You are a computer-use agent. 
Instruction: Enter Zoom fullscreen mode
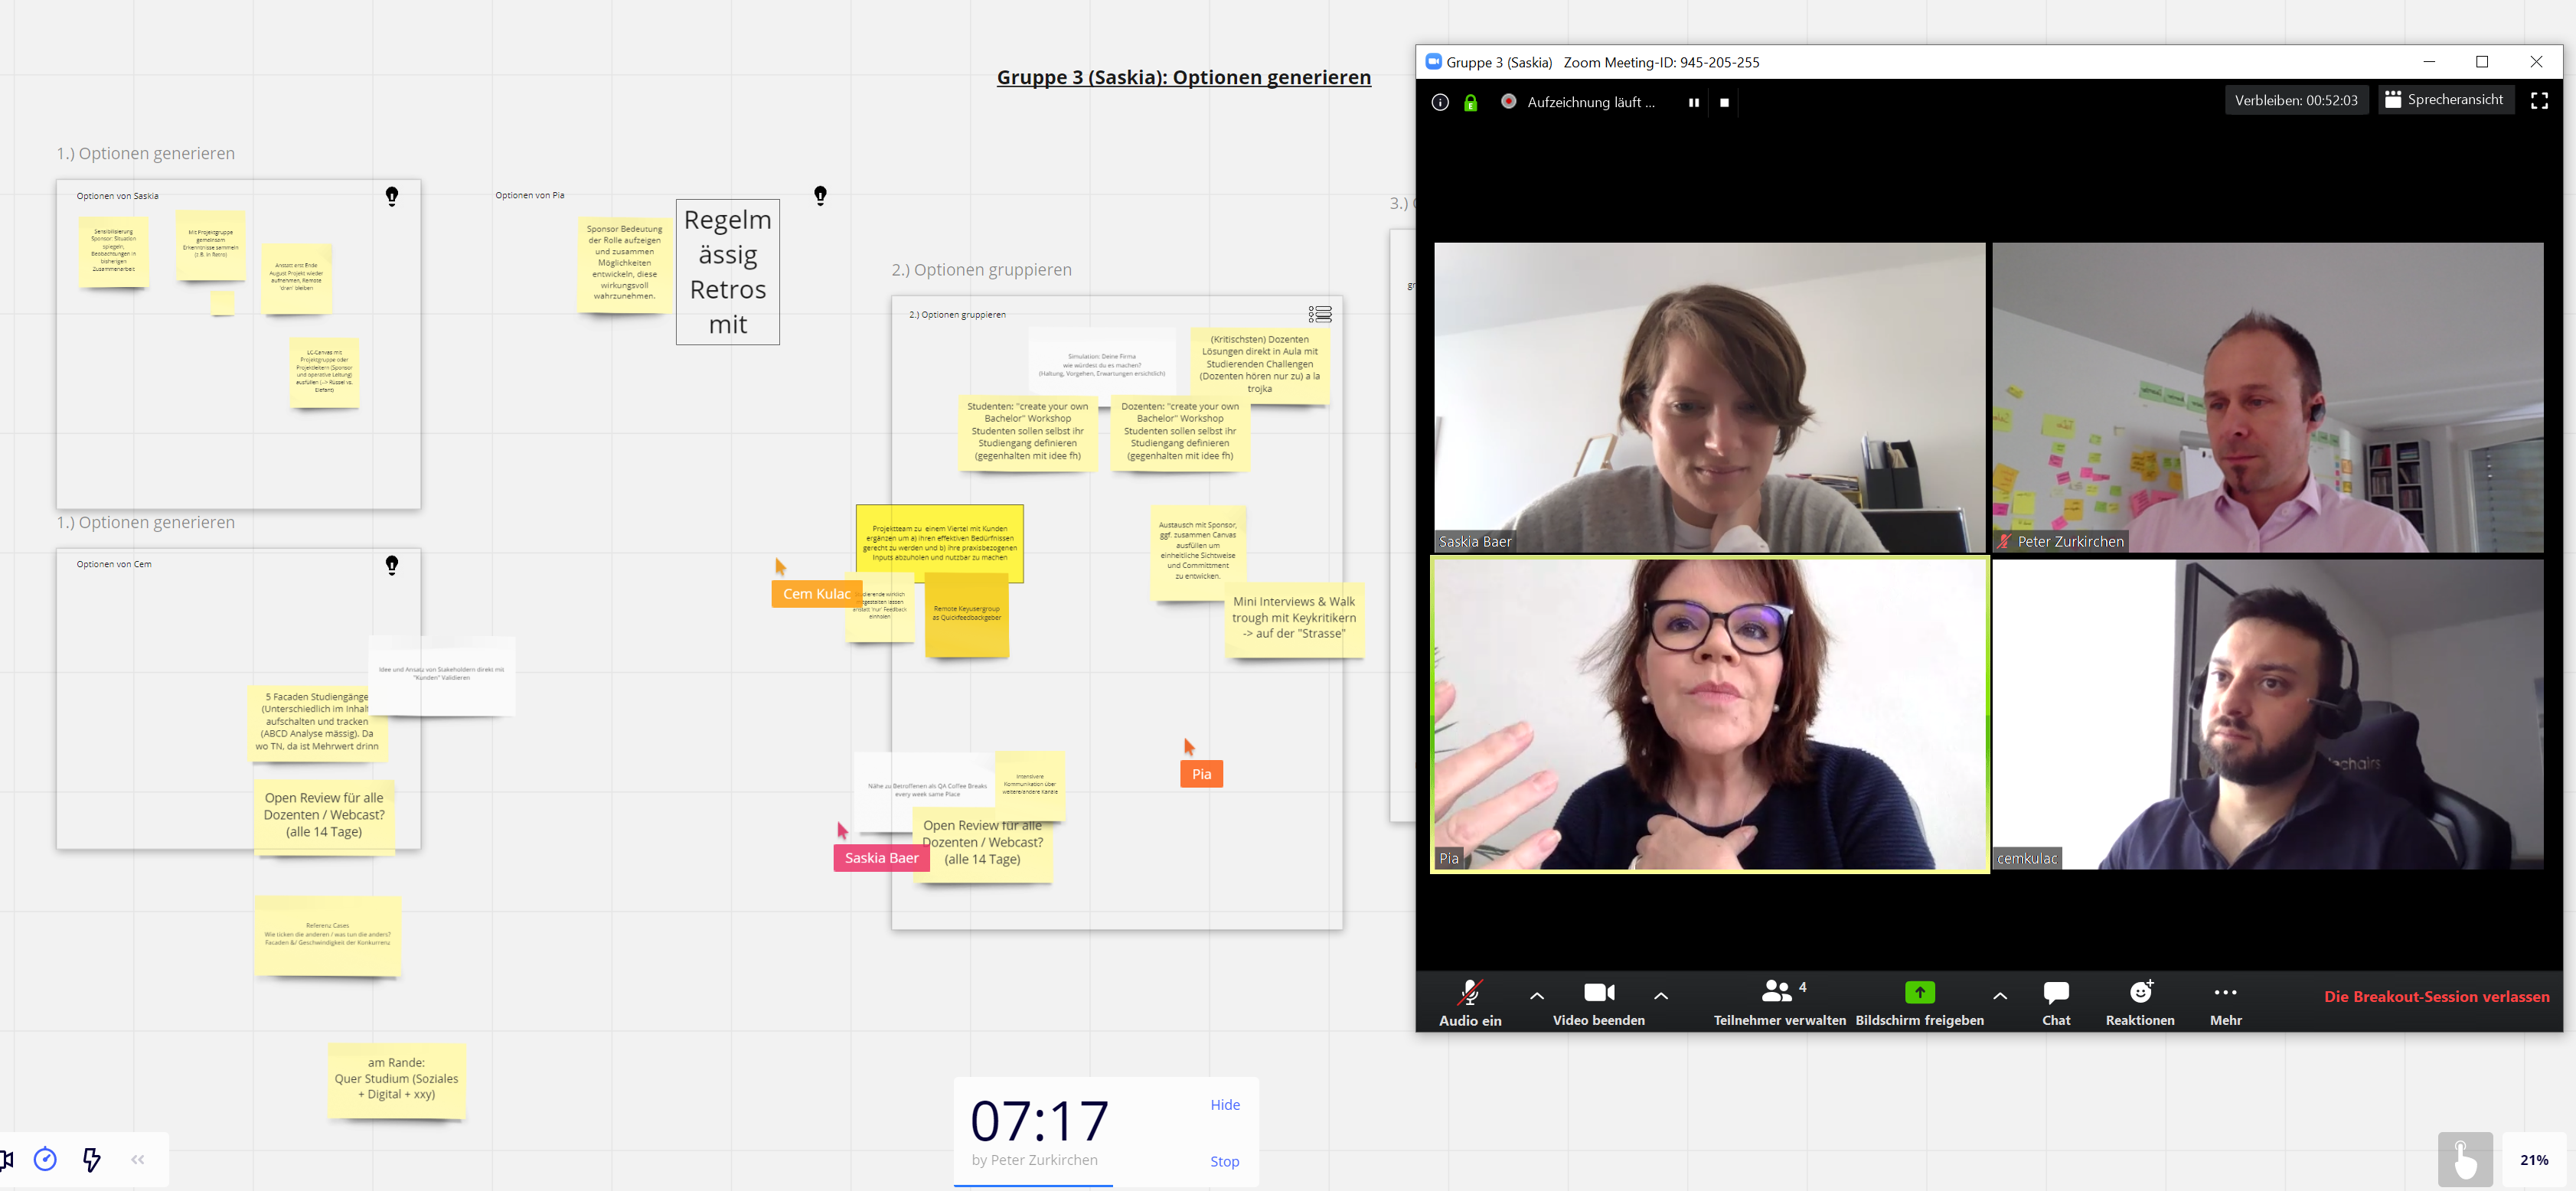coord(2539,101)
